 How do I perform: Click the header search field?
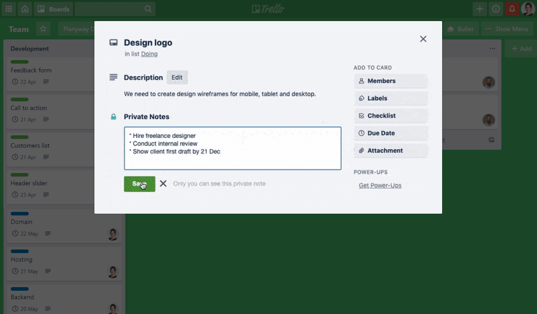115,9
